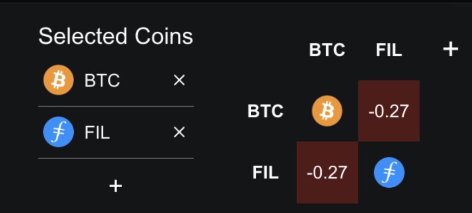The width and height of the screenshot is (472, 213).
Task: Click the divider line below the BTC entry
Action: 116,106
